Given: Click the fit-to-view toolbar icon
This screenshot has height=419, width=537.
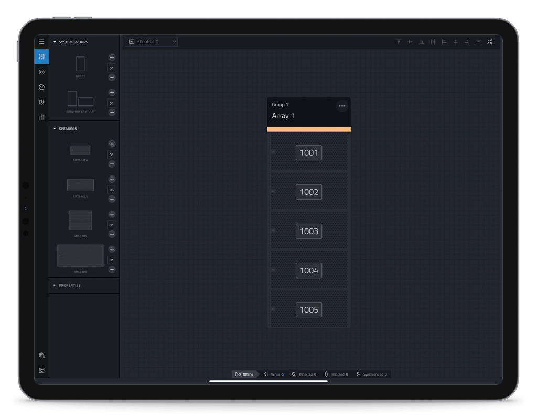Looking at the screenshot, I should tap(490, 42).
